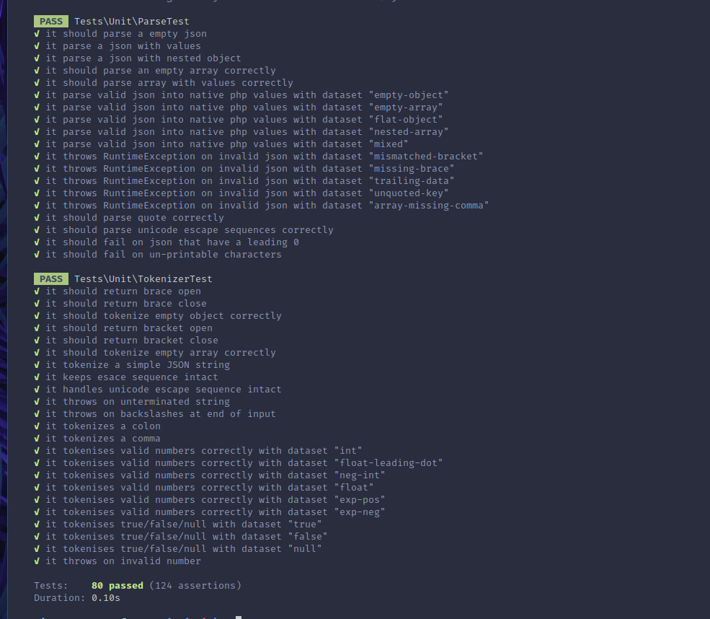Screen dimensions: 710x619
Task: Click checkmark beside 'throws on invalid number'
Action: click(37, 561)
